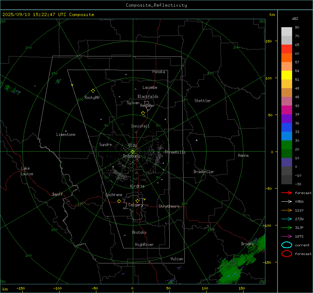313x293 pixels.
Task: Click the ThreeHills label
Action: 175,152
